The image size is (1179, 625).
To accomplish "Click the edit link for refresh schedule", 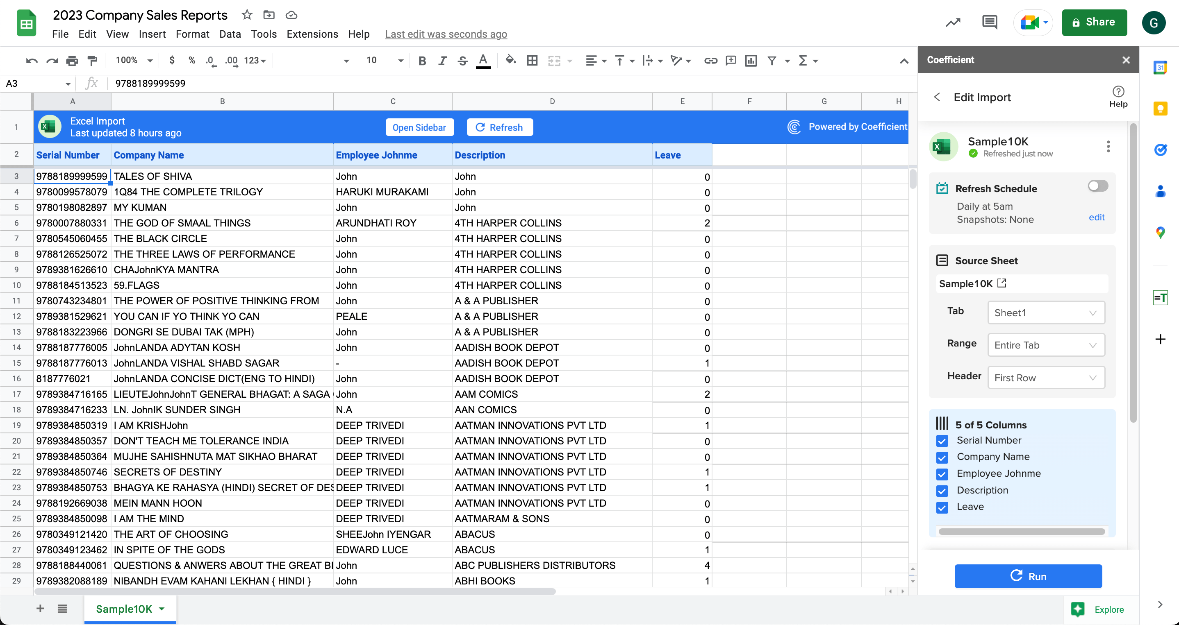I will point(1096,217).
